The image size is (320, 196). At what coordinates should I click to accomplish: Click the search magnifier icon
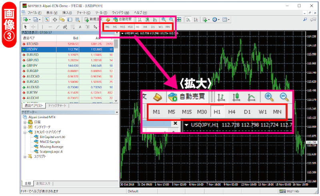click(305, 20)
